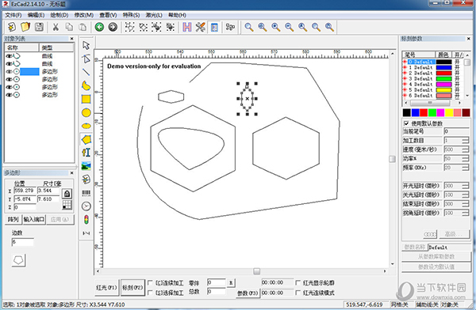Select the Ellipse drawing tool
Image resolution: width=476 pixels, height=310 pixels.
[86, 126]
